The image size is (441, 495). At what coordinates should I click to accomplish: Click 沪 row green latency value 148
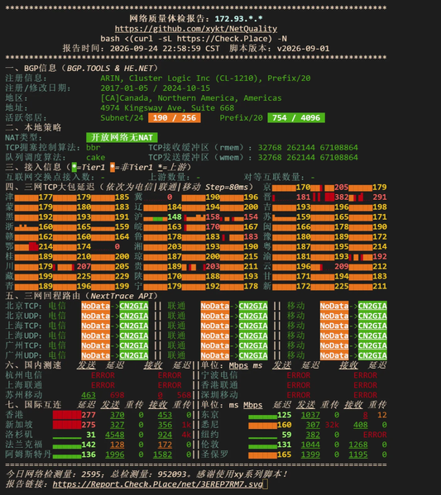click(x=175, y=217)
